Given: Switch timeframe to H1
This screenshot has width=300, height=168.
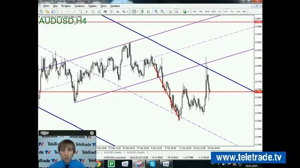Looking at the screenshot, I should [220, 12].
